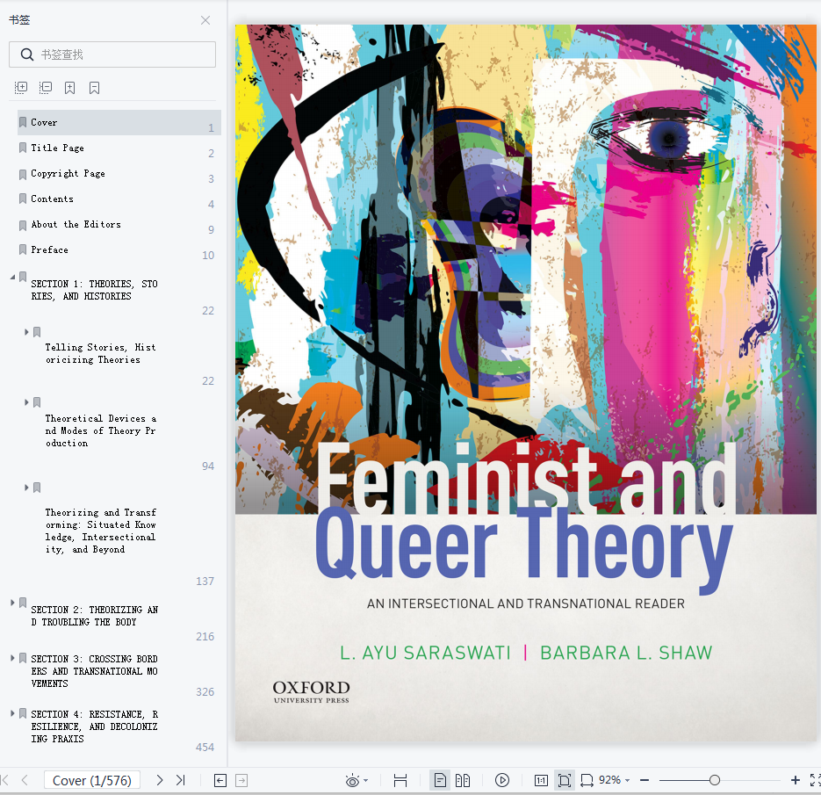Click the bookmark flag icon beside Cover
This screenshot has height=795, width=821.
[23, 122]
